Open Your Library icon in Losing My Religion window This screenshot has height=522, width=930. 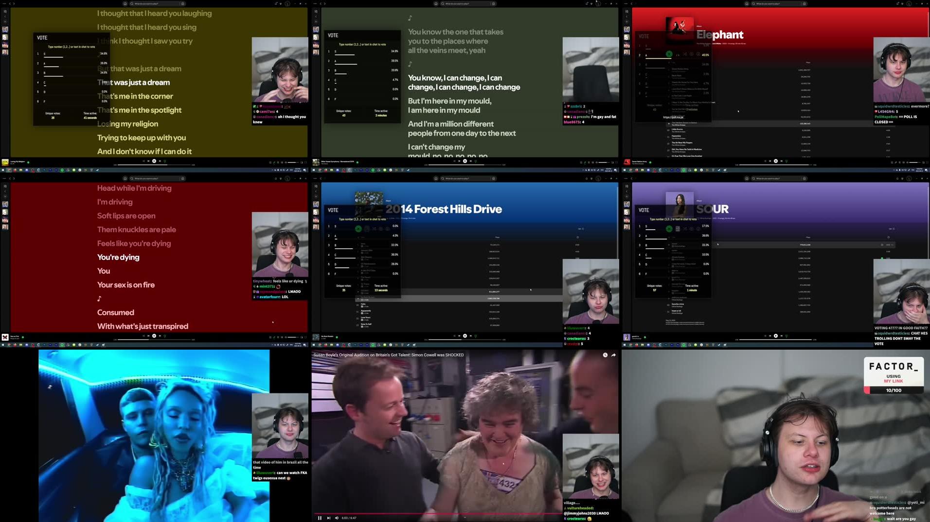[x=5, y=11]
